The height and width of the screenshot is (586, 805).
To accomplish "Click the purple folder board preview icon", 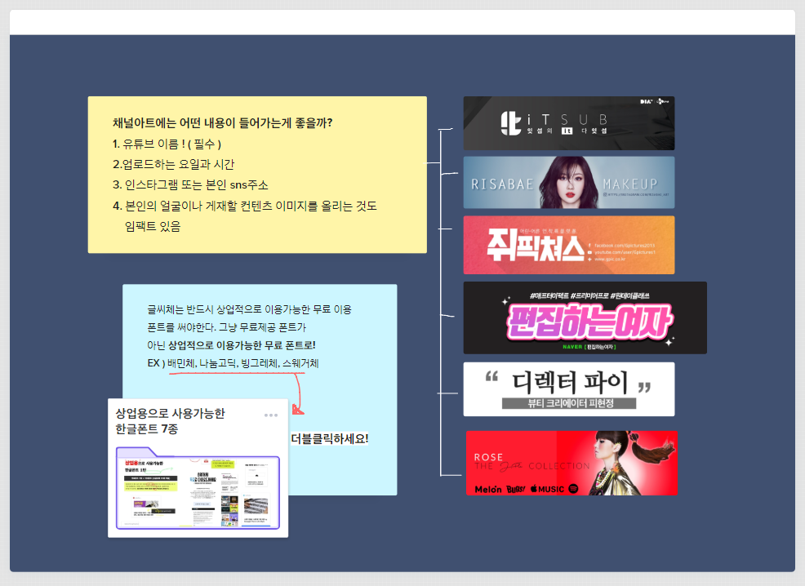I will click(x=198, y=488).
